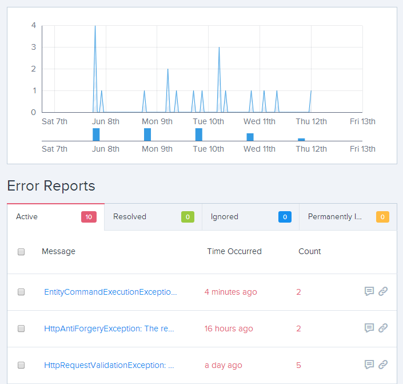Click link icon for HttpRequestValidationException row
Viewport: 403px width, 384px height.
click(x=382, y=365)
